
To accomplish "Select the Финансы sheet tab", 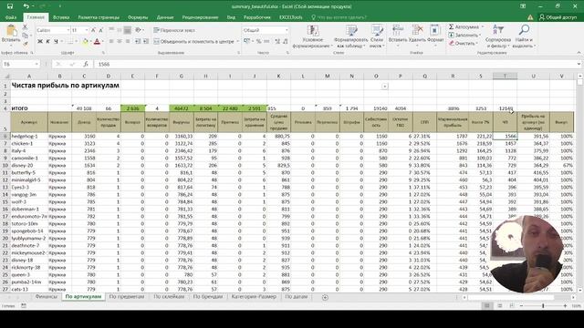I will 47,297.
